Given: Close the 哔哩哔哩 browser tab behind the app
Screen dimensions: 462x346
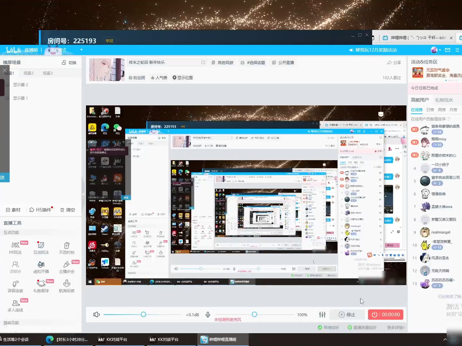Looking at the screenshot, I should click(451, 38).
